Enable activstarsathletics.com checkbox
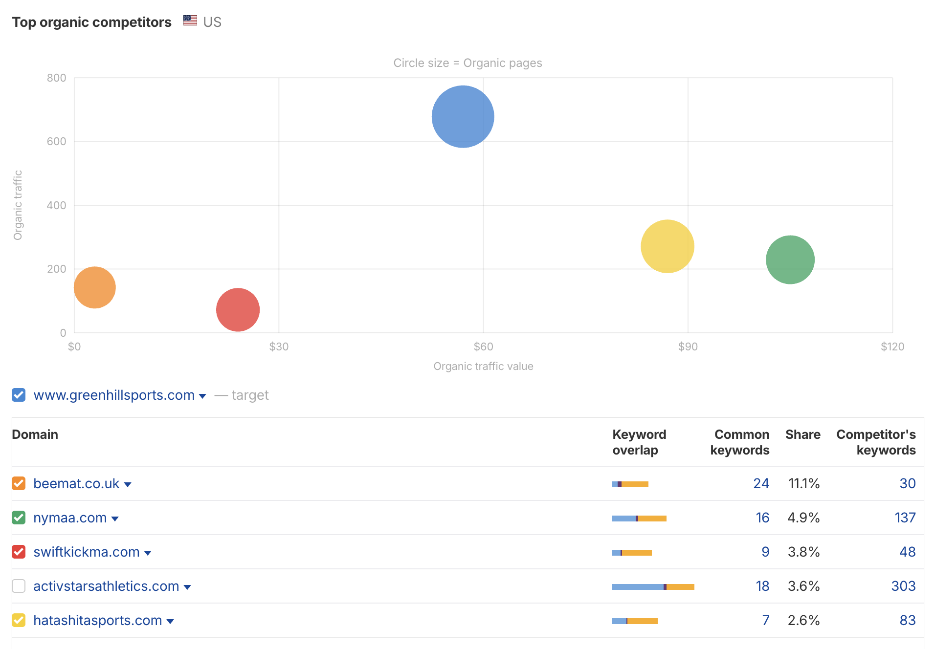 click(x=19, y=586)
